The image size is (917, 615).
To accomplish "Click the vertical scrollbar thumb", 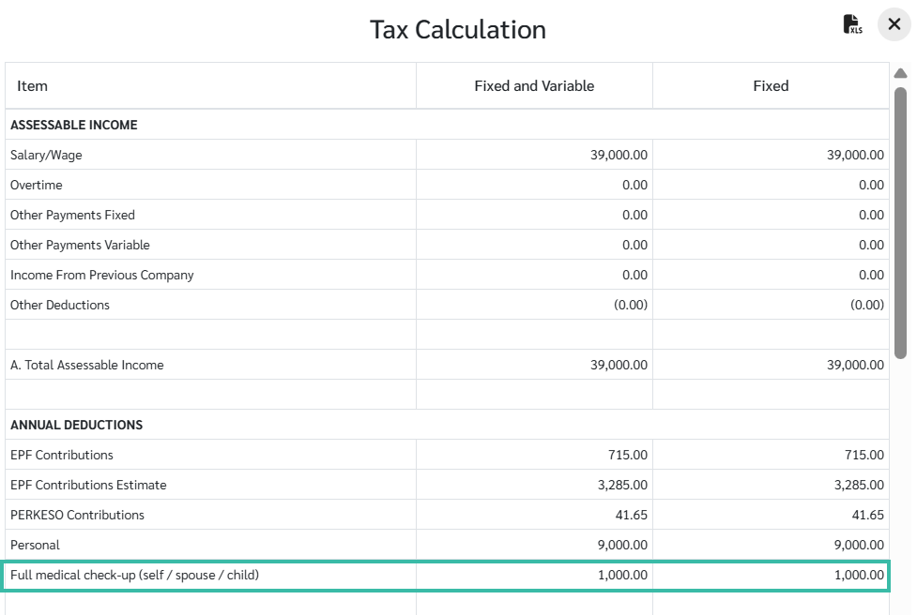I will [901, 222].
